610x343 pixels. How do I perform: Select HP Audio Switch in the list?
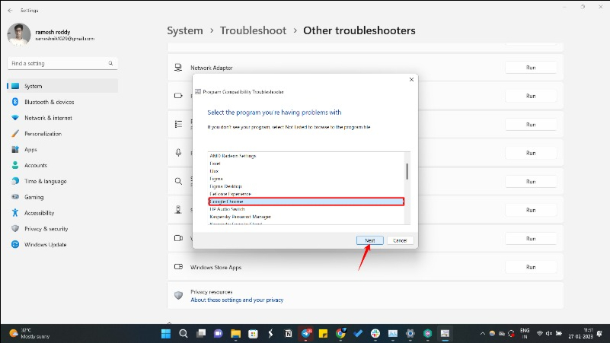[227, 209]
